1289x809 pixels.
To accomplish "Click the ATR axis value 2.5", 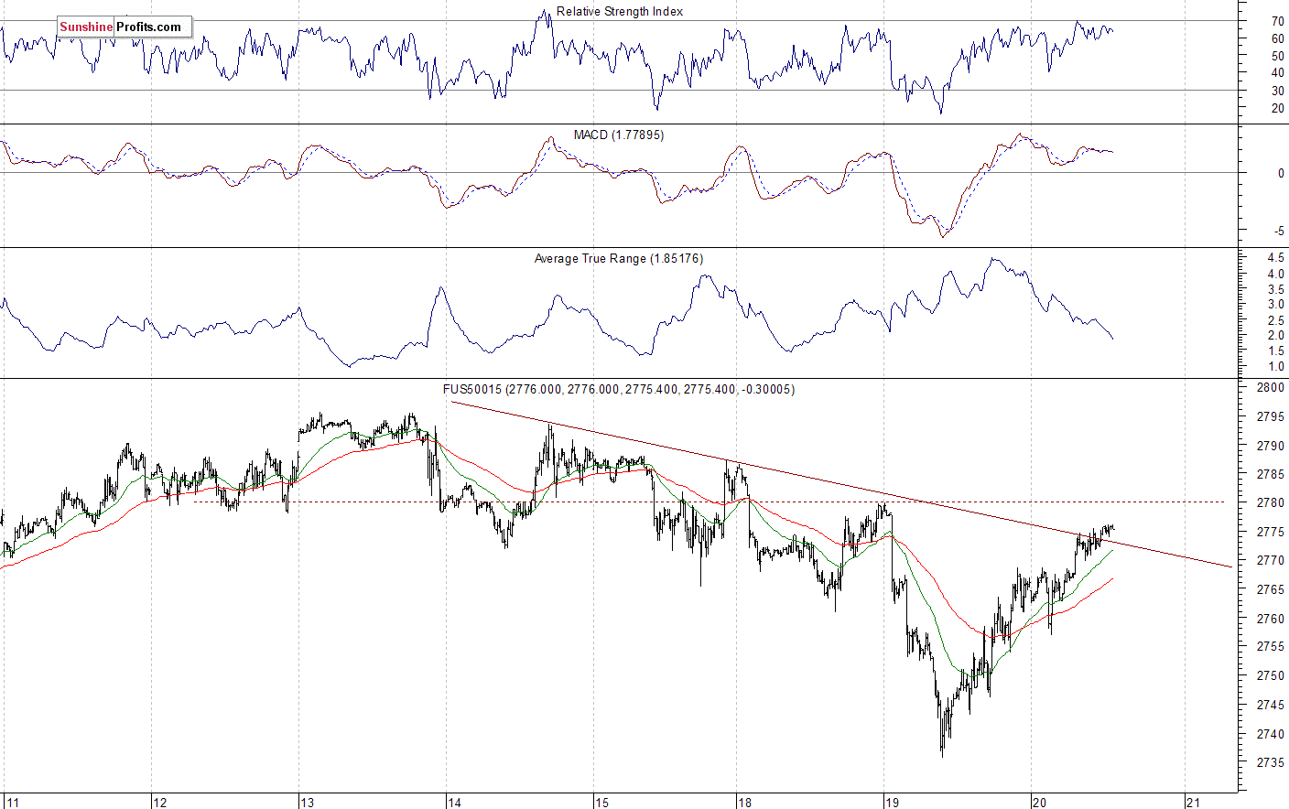I will [x=1275, y=320].
